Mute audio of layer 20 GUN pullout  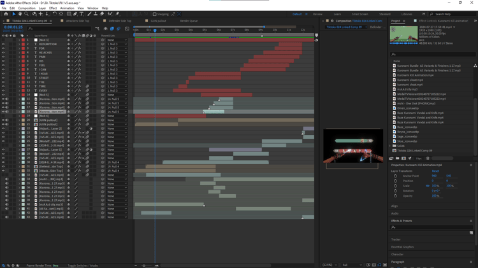coord(7,120)
